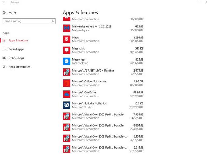The image size is (207, 154).
Task: Select Apps for websites section
Action: pos(19,67)
